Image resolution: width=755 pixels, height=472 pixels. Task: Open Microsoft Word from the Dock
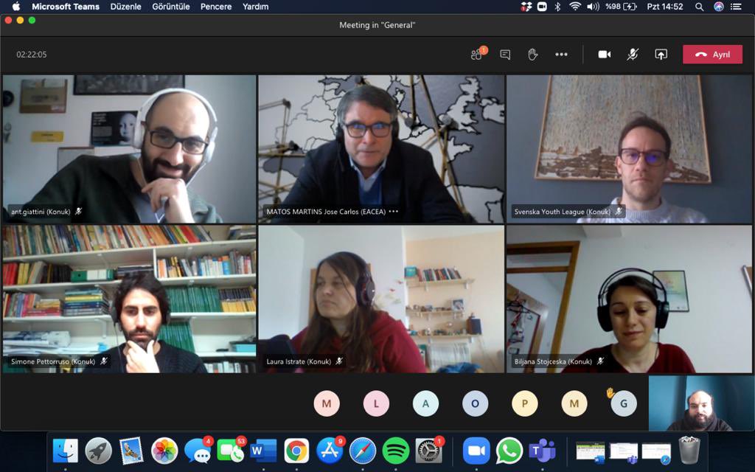264,451
